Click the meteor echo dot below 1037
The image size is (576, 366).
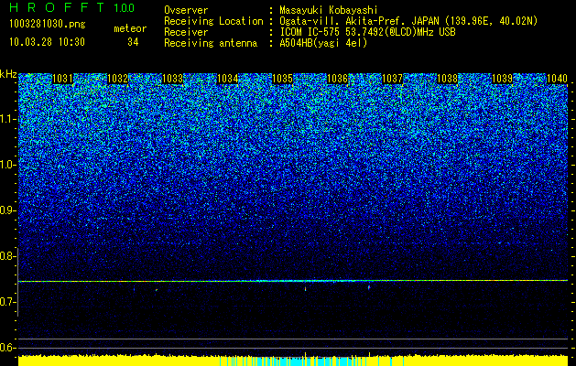[369, 287]
